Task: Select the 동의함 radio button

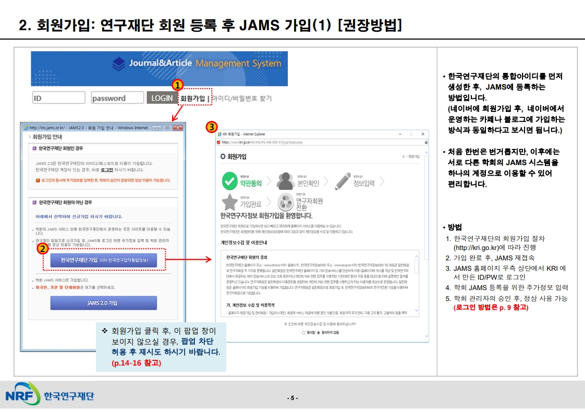Action: click(x=303, y=332)
